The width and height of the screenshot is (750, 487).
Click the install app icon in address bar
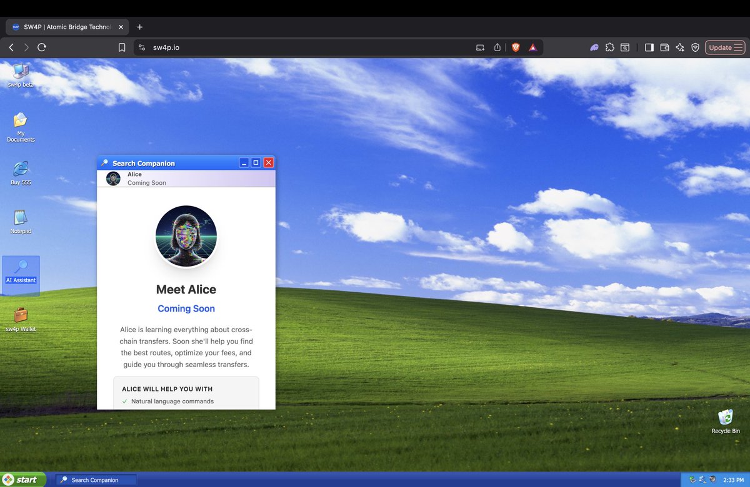[x=480, y=47]
